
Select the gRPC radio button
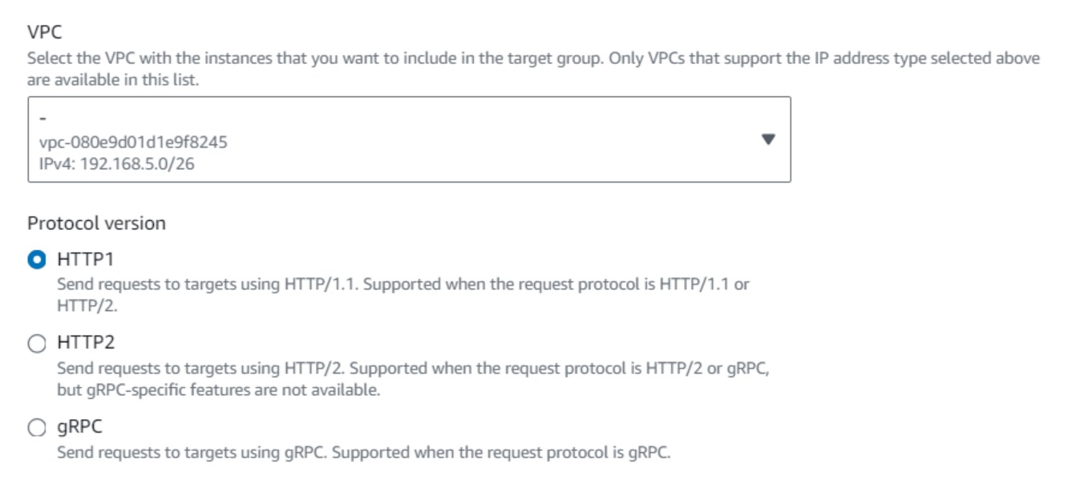tap(37, 428)
